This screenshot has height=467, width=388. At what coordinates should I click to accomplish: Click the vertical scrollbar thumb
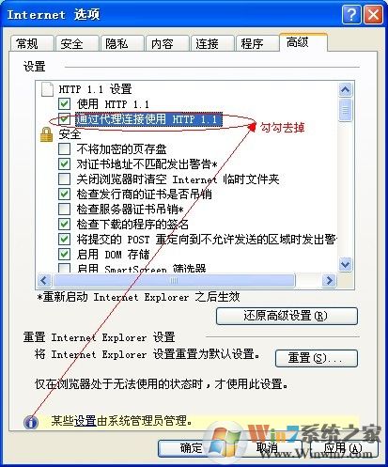tap(345, 110)
